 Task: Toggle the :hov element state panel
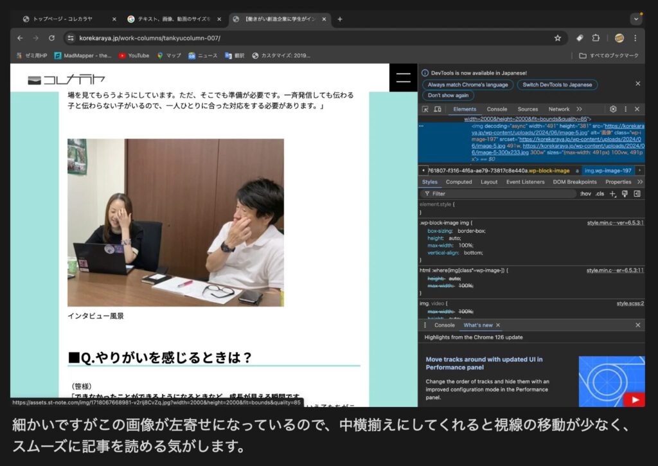click(585, 193)
